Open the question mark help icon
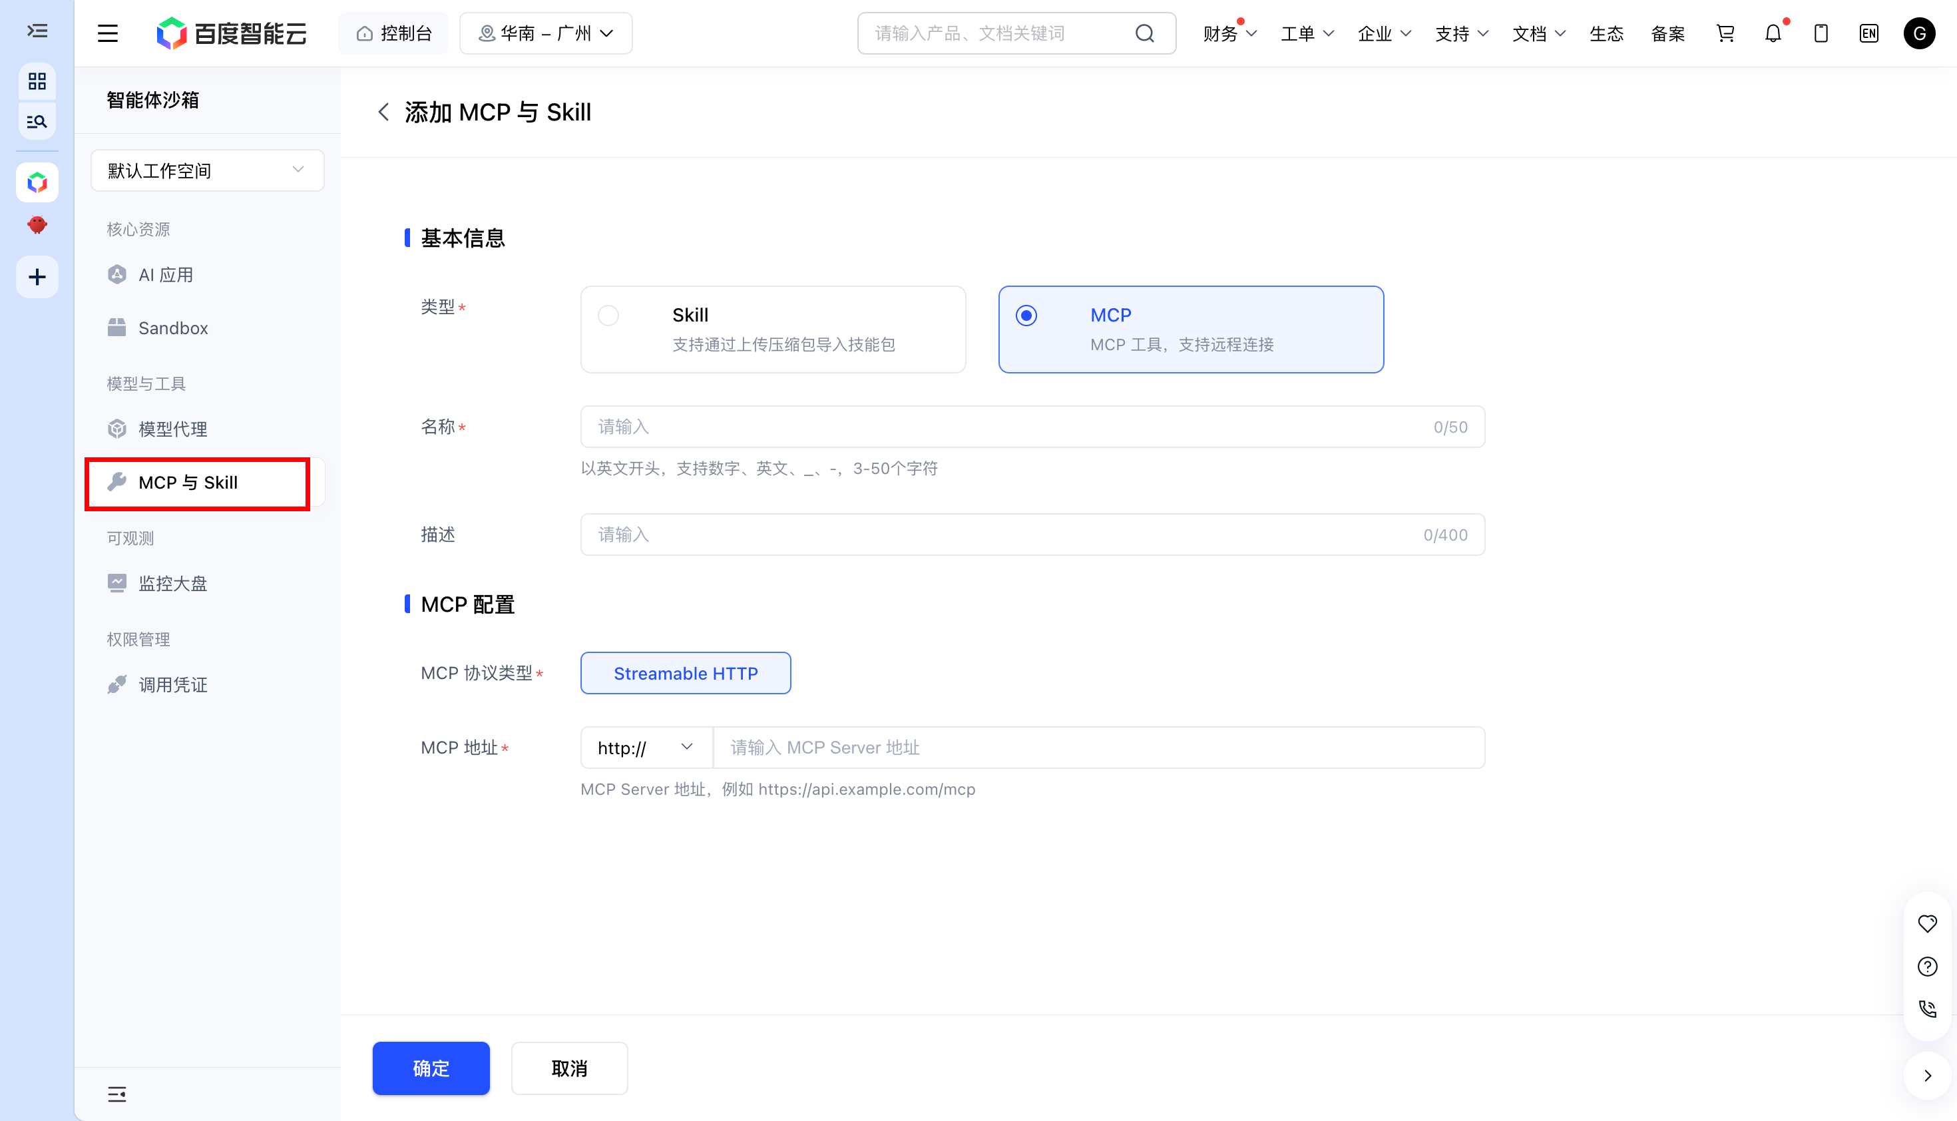 click(1927, 967)
